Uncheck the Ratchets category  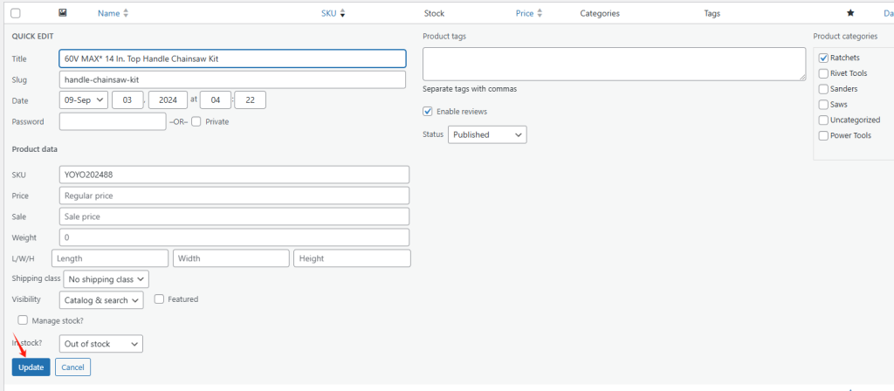(x=822, y=58)
